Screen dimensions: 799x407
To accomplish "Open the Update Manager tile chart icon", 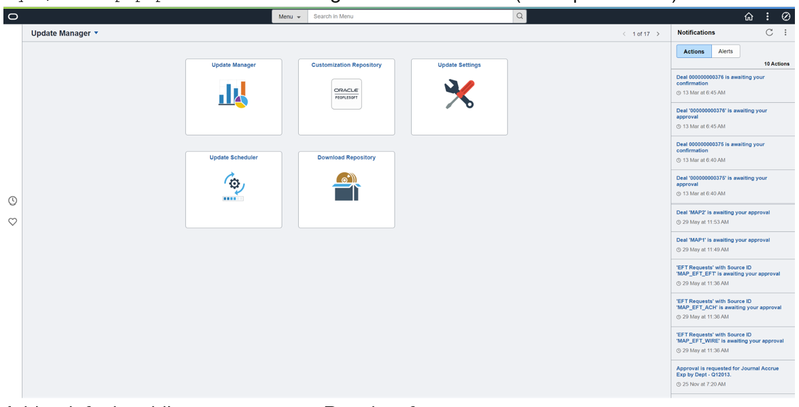I will (x=233, y=94).
